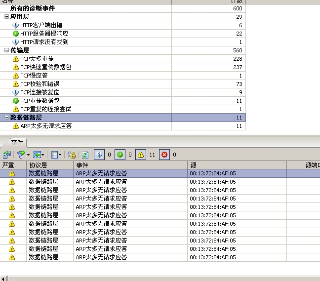The image size is (320, 281).
Task: Click the count 73 for TCP校验和错误
Action: click(x=239, y=84)
